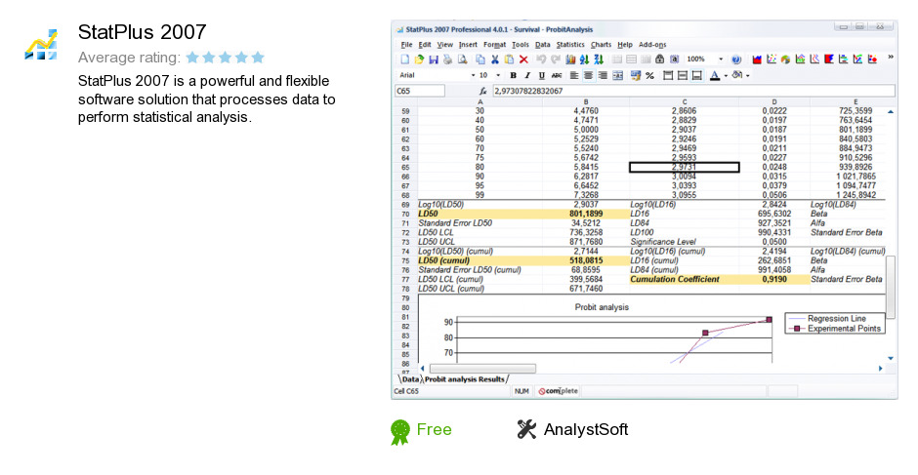Click the font color A icon
The width and height of the screenshot is (918, 475).
715,75
